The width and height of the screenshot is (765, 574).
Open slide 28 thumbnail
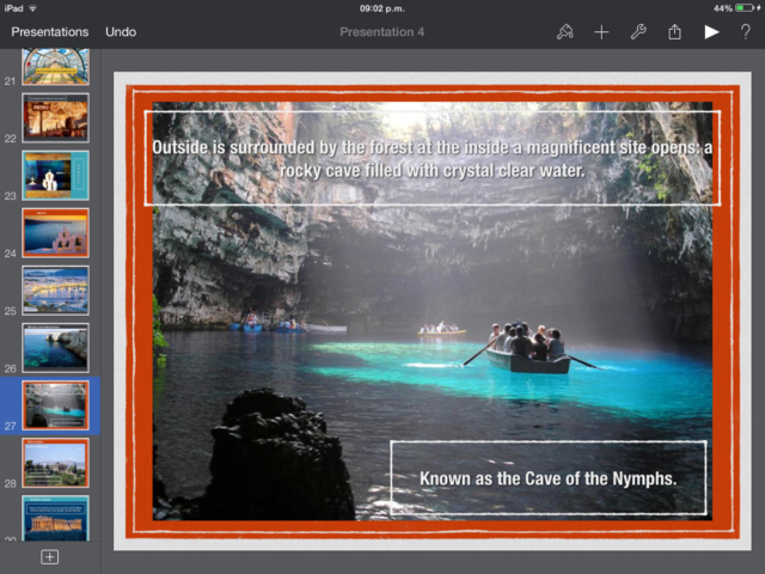[55, 463]
